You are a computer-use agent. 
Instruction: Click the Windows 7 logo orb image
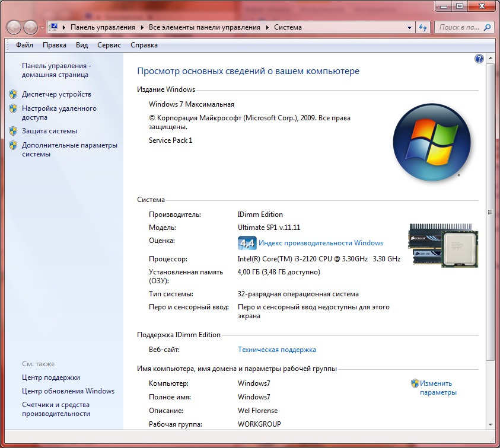click(431, 142)
